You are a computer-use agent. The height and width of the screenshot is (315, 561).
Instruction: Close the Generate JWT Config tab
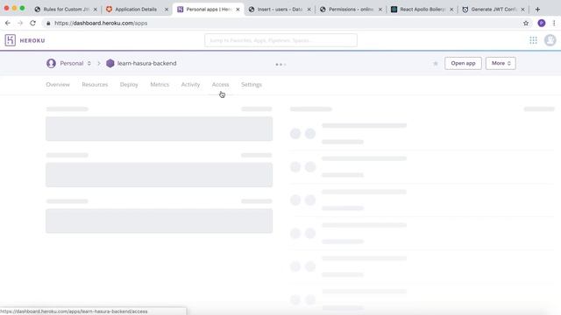(x=522, y=10)
